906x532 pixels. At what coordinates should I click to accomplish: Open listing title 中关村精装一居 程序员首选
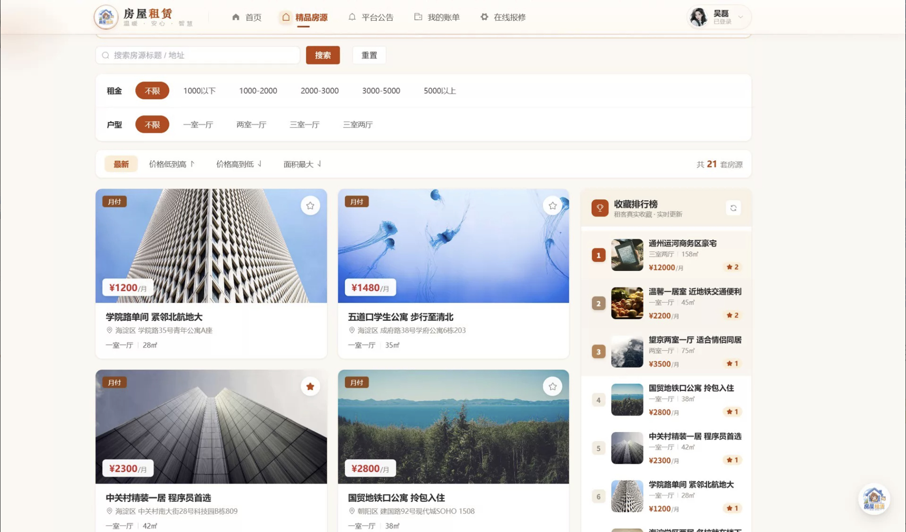click(x=158, y=498)
